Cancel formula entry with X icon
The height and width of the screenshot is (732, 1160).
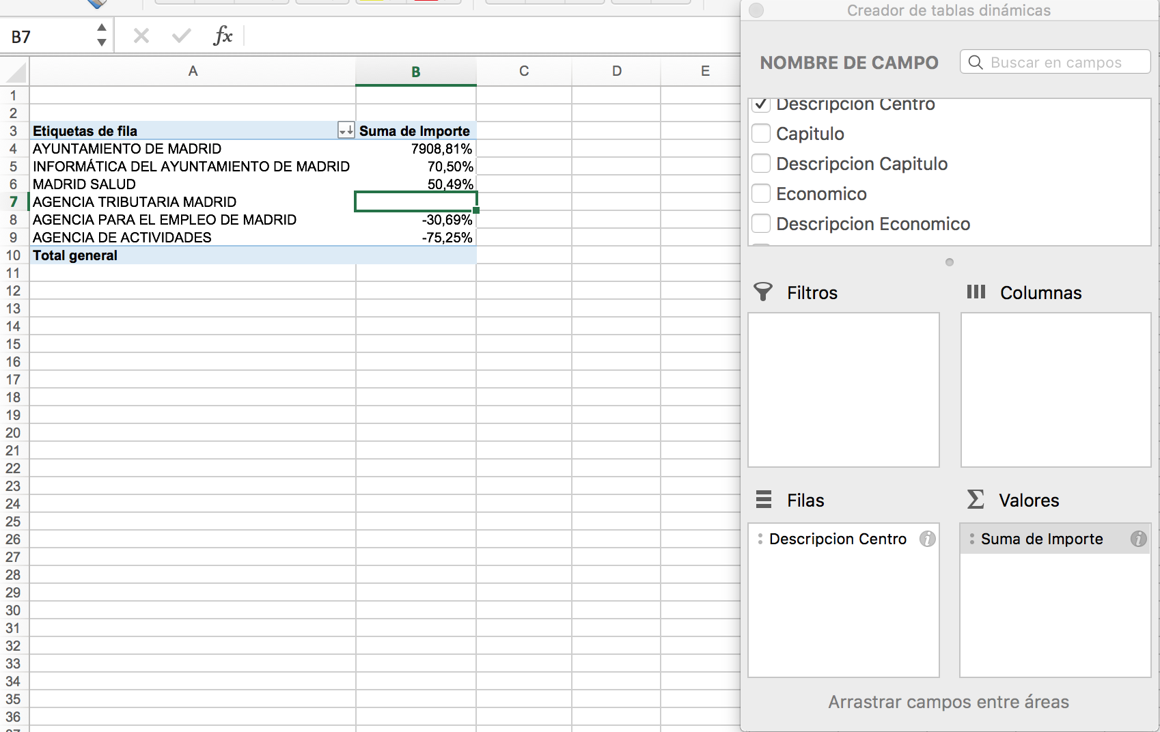pos(141,36)
